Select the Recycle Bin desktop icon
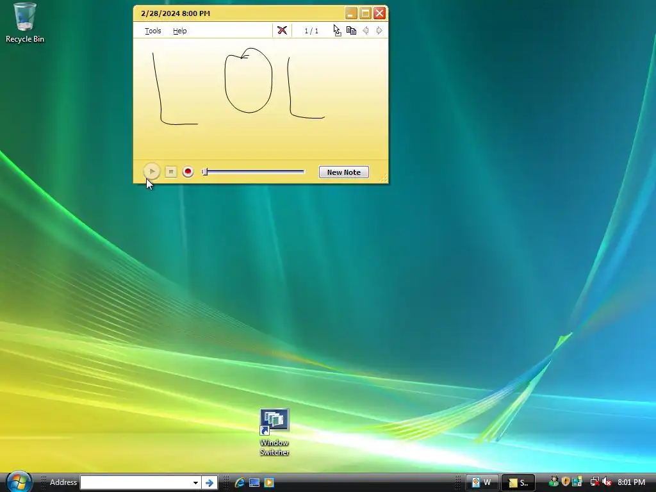 click(x=25, y=23)
